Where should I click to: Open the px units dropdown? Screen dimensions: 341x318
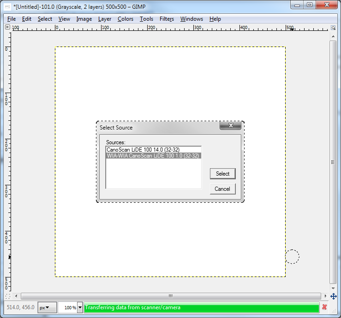(47, 307)
